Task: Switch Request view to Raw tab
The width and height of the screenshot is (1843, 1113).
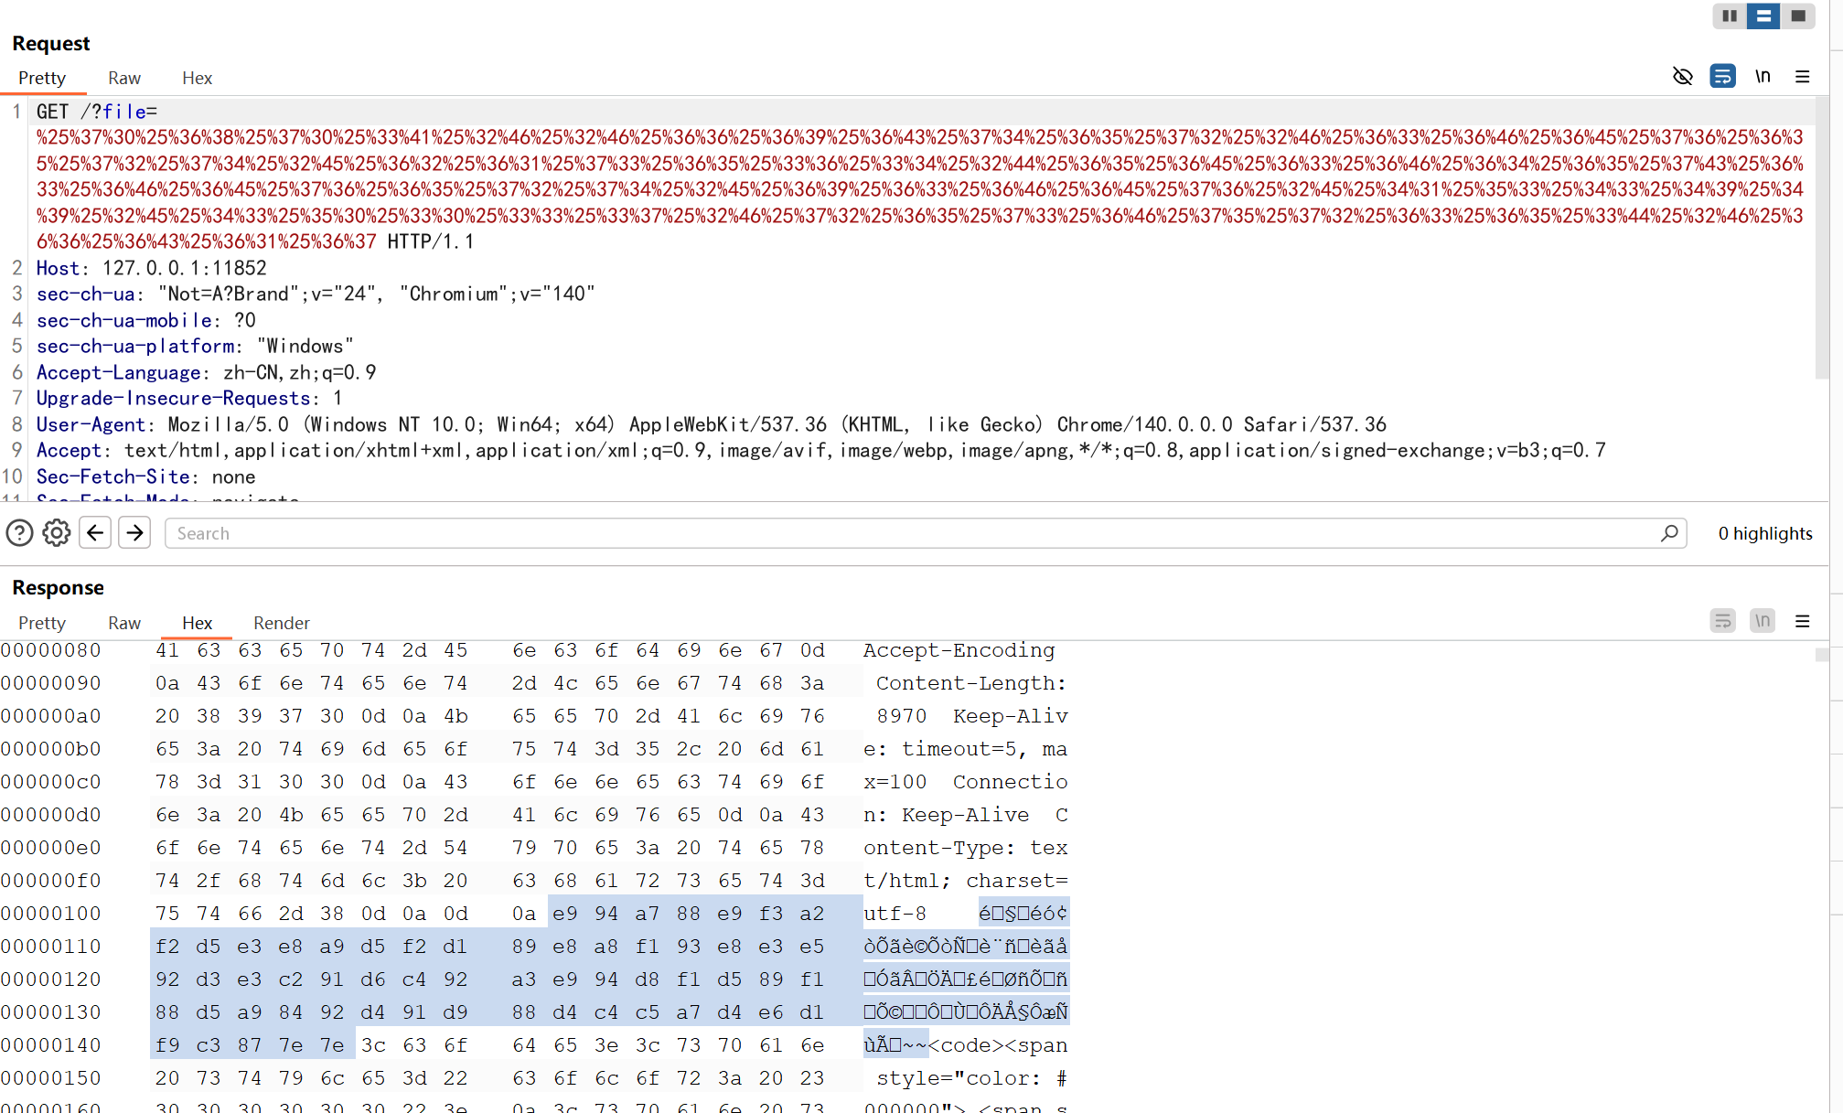Action: coord(123,78)
